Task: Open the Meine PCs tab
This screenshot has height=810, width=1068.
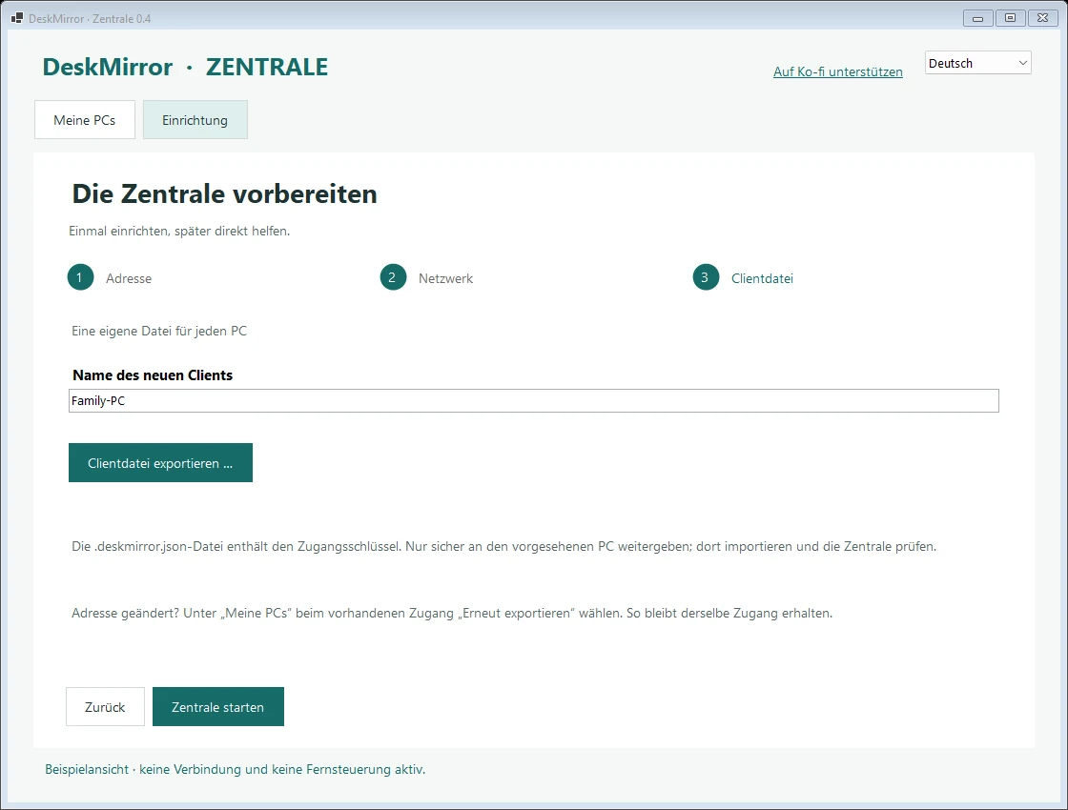Action: [x=85, y=120]
